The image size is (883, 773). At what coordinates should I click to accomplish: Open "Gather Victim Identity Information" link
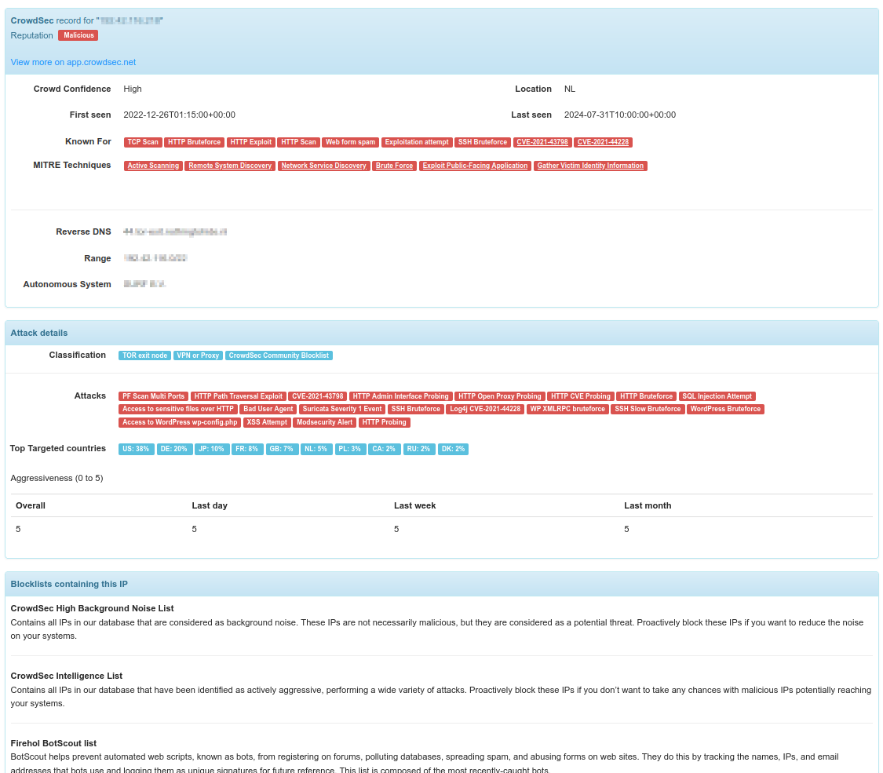click(590, 166)
